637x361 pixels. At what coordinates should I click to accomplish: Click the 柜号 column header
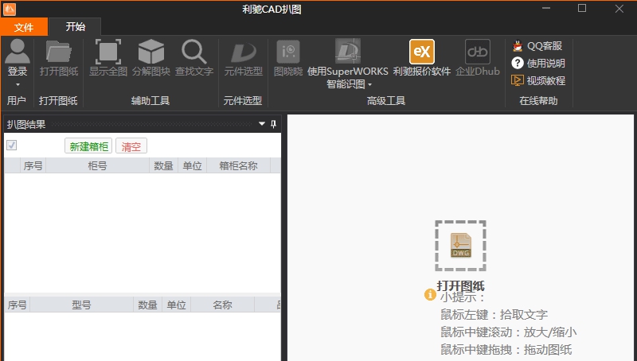(97, 165)
